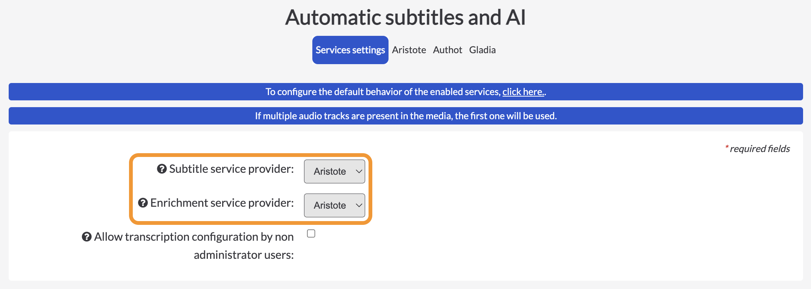Click the "Automatic subtitles and AI" heading
Viewport: 811px width, 289px height.
(x=405, y=17)
